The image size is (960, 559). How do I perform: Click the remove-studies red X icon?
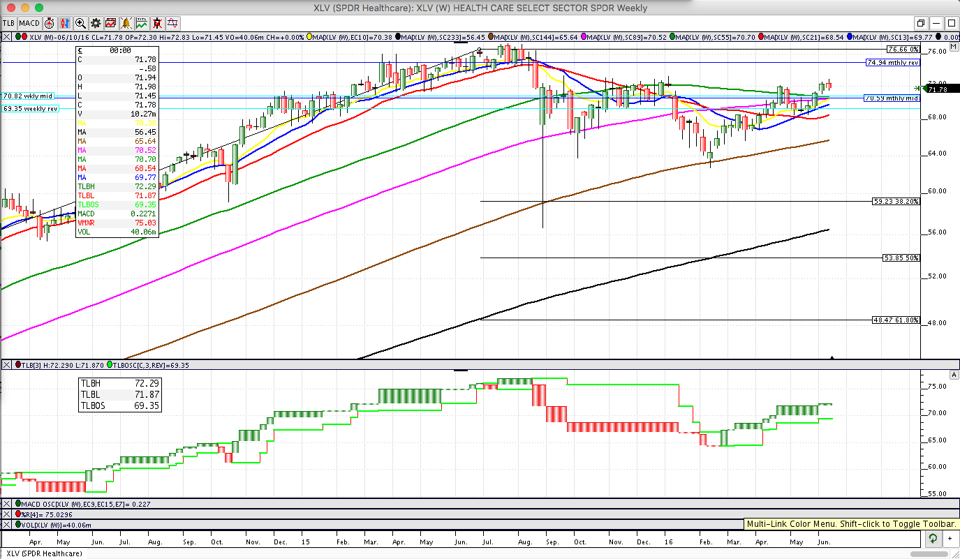157,23
